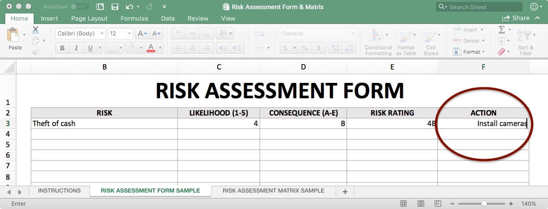This screenshot has height=209, width=548.
Task: Click the Increase Indent icon
Action: coord(237,48)
